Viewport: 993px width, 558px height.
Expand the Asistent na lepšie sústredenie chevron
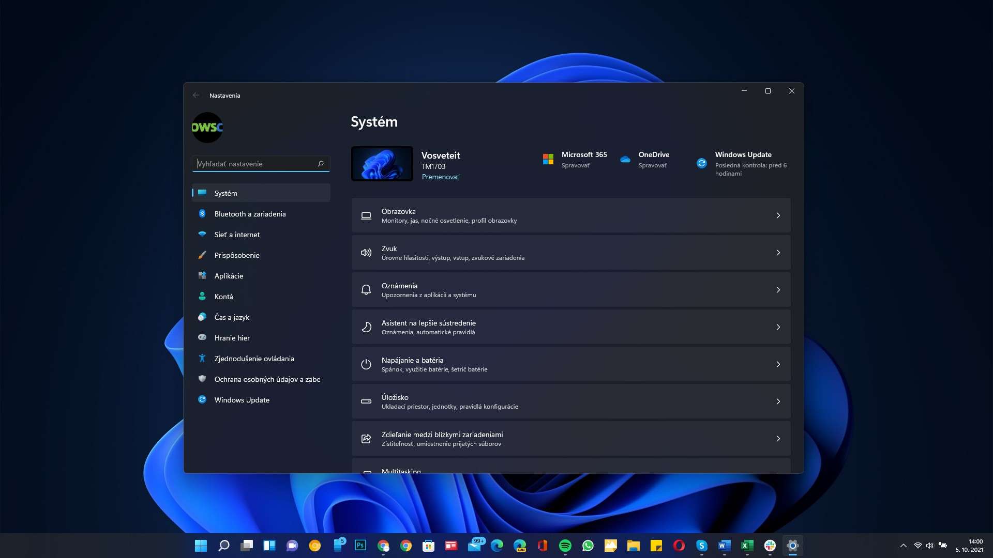778,327
